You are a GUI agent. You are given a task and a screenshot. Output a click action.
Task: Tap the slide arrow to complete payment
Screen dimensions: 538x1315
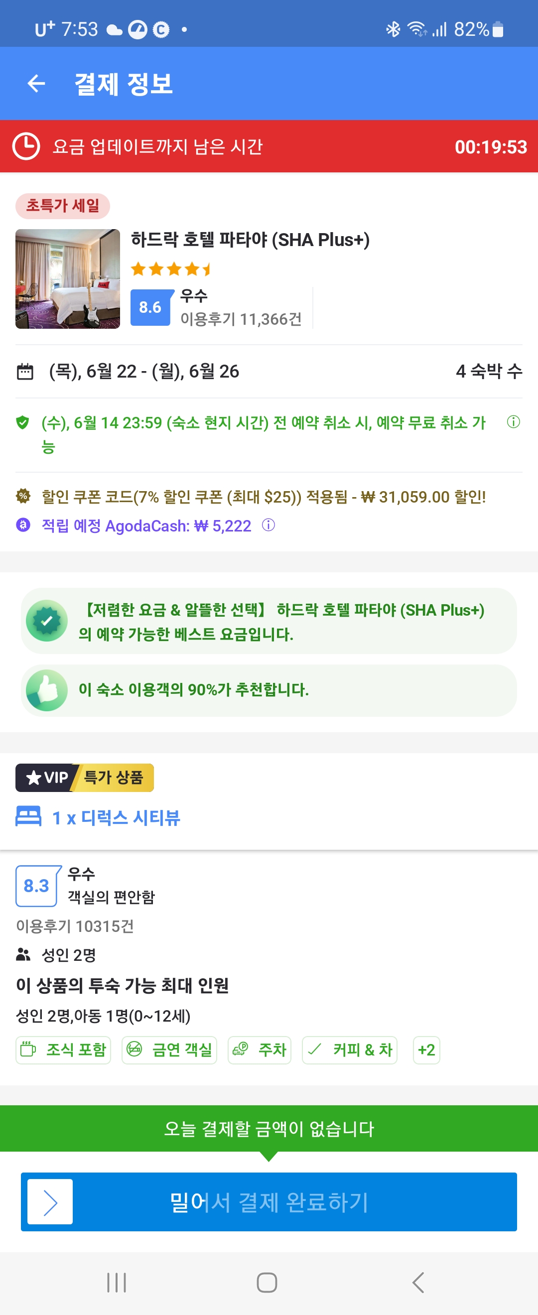pyautogui.click(x=50, y=1201)
